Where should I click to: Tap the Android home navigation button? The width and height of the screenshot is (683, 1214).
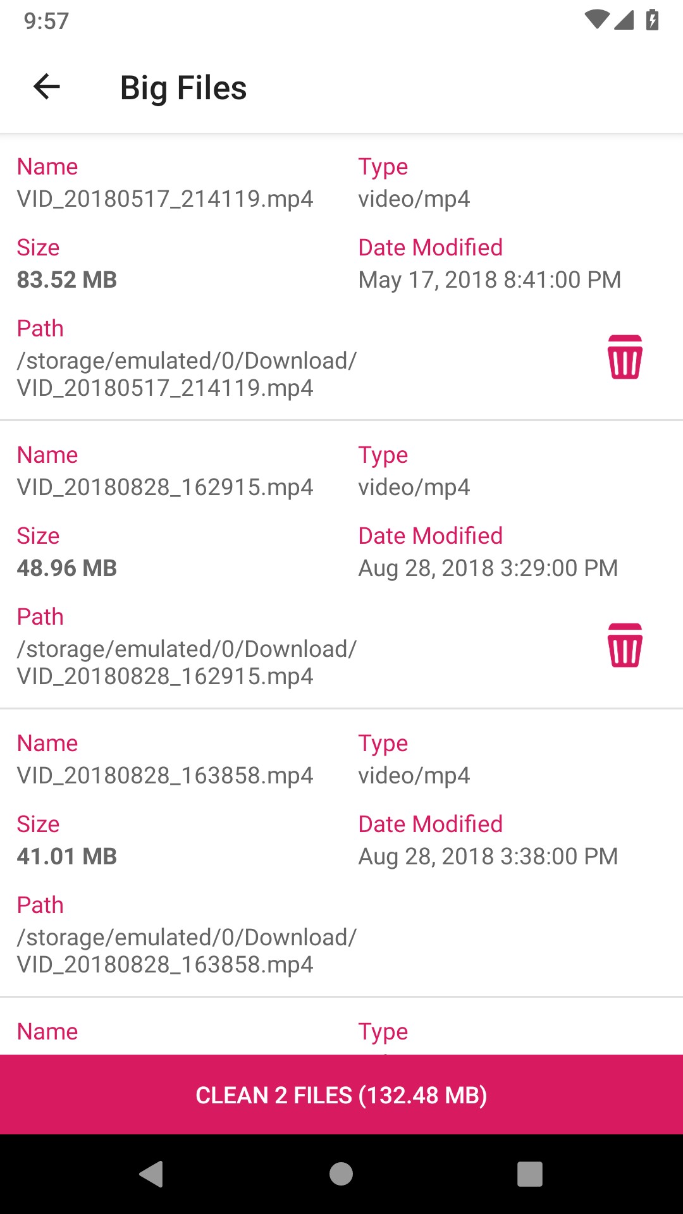coord(341,1174)
